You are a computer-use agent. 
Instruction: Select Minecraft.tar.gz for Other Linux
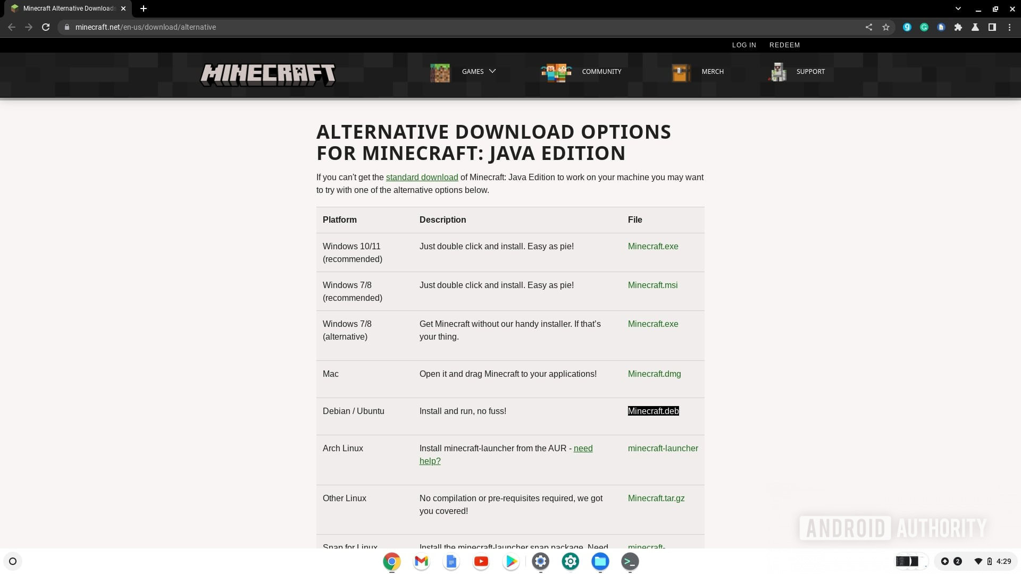(x=656, y=497)
